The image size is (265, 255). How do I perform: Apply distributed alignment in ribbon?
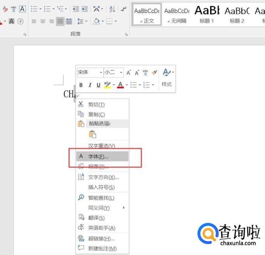pyautogui.click(x=69, y=21)
